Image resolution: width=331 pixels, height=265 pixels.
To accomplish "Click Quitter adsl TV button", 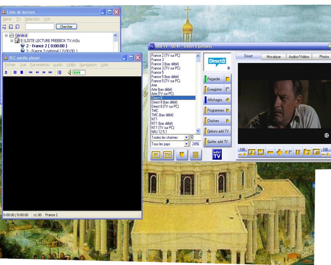I will click(x=217, y=142).
